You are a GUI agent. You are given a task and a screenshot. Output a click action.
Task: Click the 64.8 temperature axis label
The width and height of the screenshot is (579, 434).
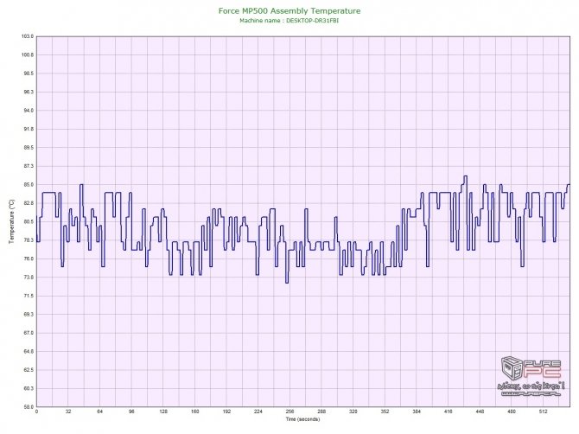pos(28,351)
